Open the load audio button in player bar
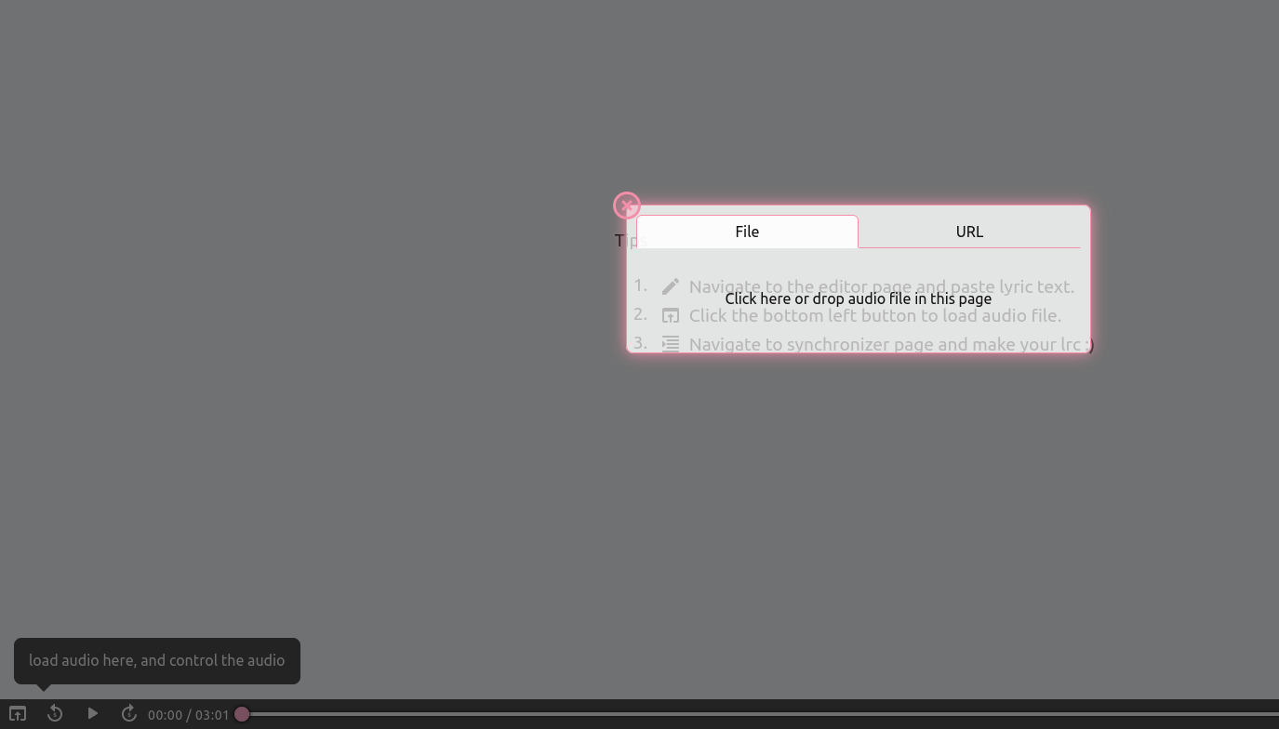 tap(18, 714)
